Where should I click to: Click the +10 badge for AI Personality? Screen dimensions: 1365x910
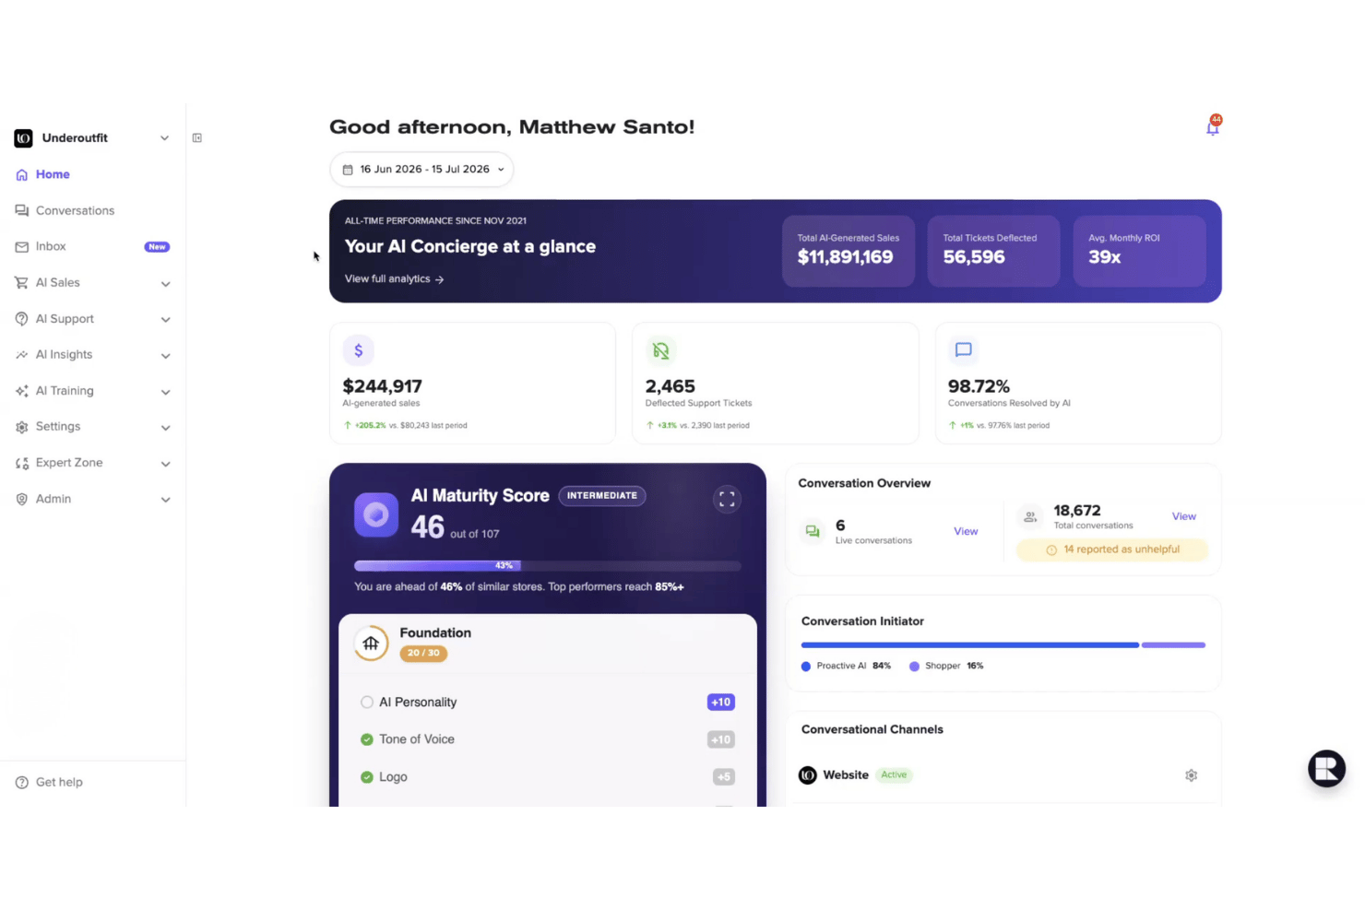pyautogui.click(x=720, y=703)
